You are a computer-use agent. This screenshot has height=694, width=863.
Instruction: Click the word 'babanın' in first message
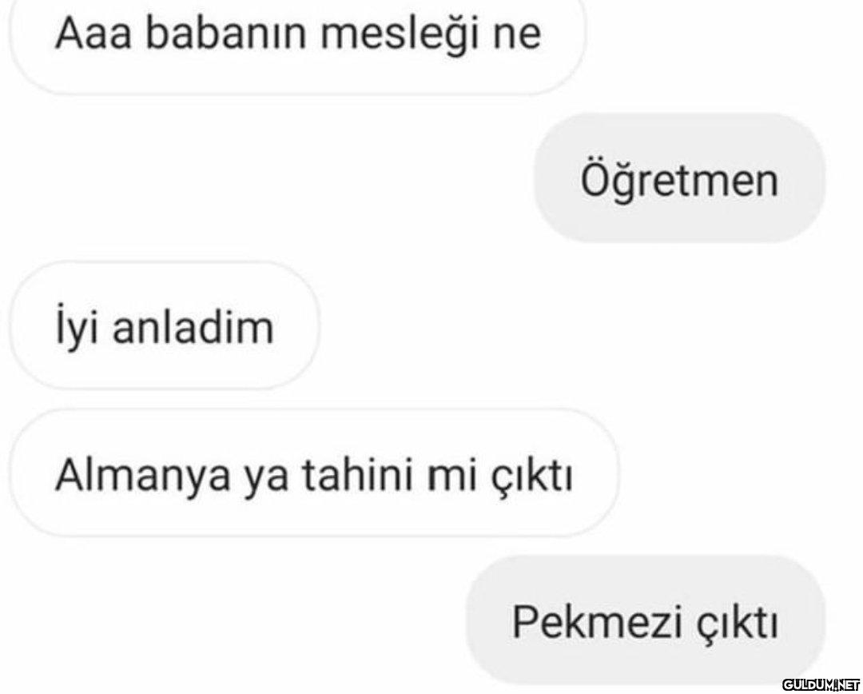226,33
